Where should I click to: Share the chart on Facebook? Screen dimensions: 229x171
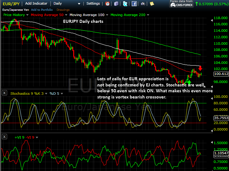134,4
